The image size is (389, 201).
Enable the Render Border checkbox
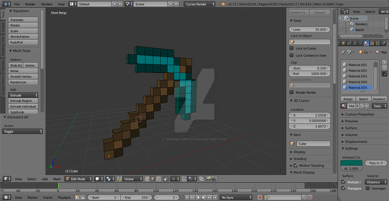(x=291, y=92)
